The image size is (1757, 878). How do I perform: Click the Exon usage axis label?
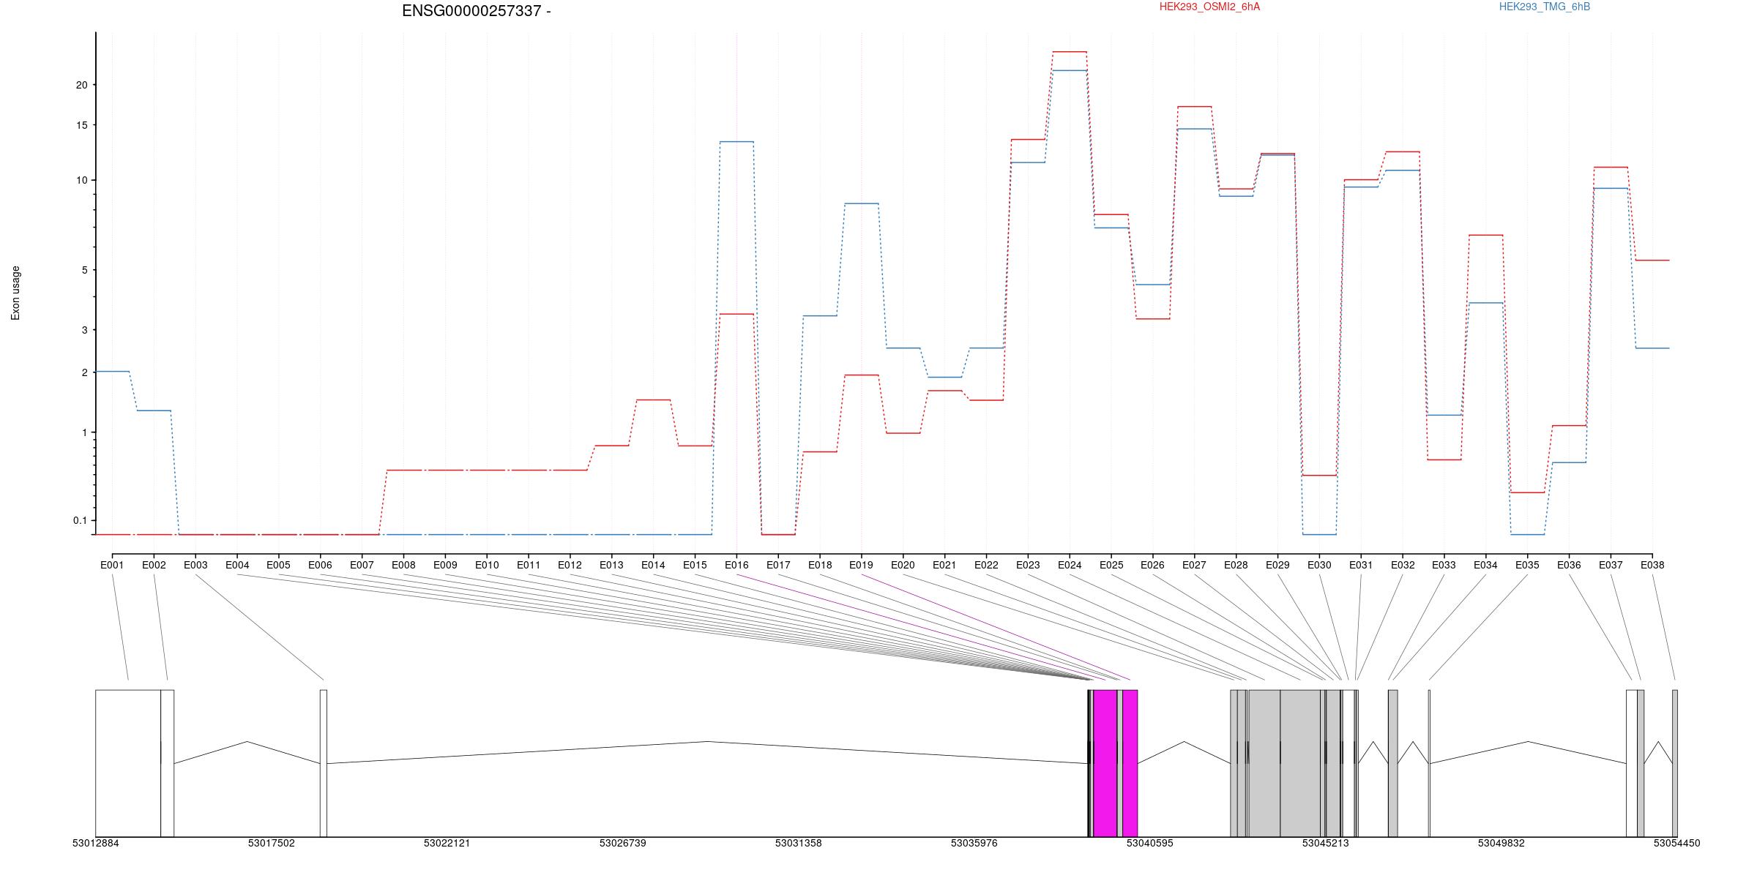coord(15,293)
